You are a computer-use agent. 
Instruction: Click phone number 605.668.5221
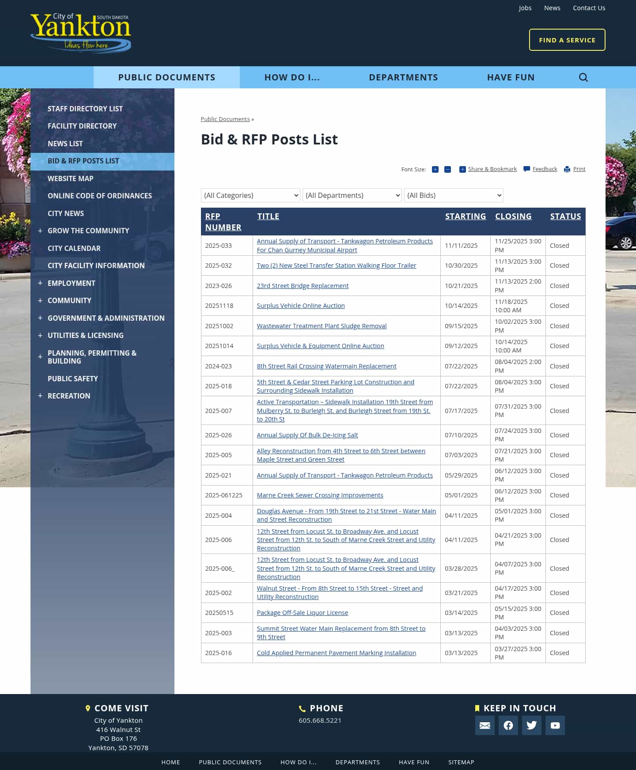click(320, 720)
